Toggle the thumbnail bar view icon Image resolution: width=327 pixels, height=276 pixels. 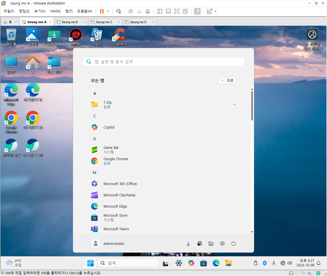point(168,11)
